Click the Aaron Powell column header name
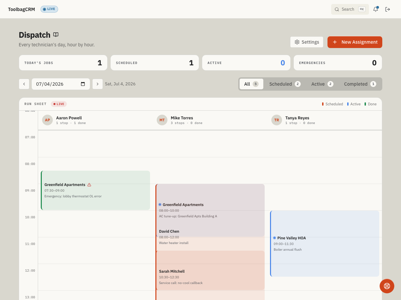 pos(69,118)
